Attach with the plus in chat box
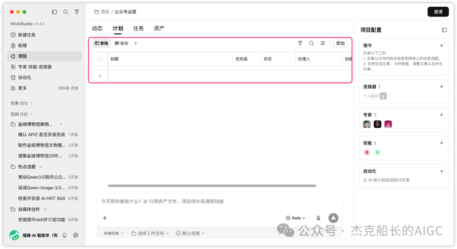This screenshot has width=457, height=249. 105,218
